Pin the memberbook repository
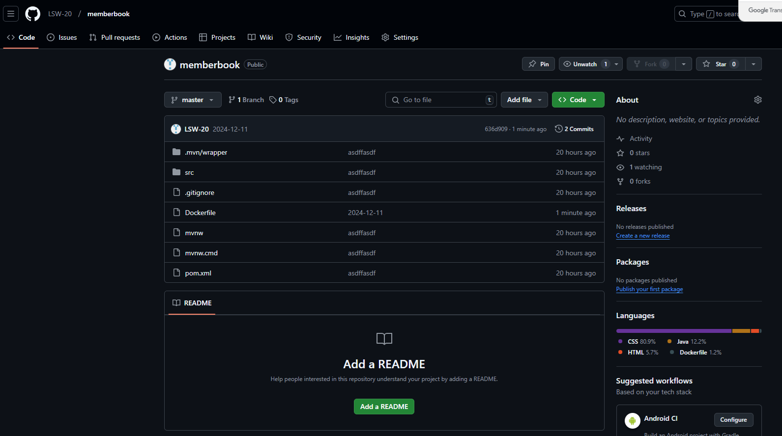 point(539,64)
